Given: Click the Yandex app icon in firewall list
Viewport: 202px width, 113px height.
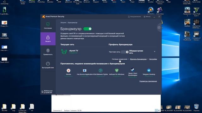Looking at the screenshot, I should click(68, 70).
